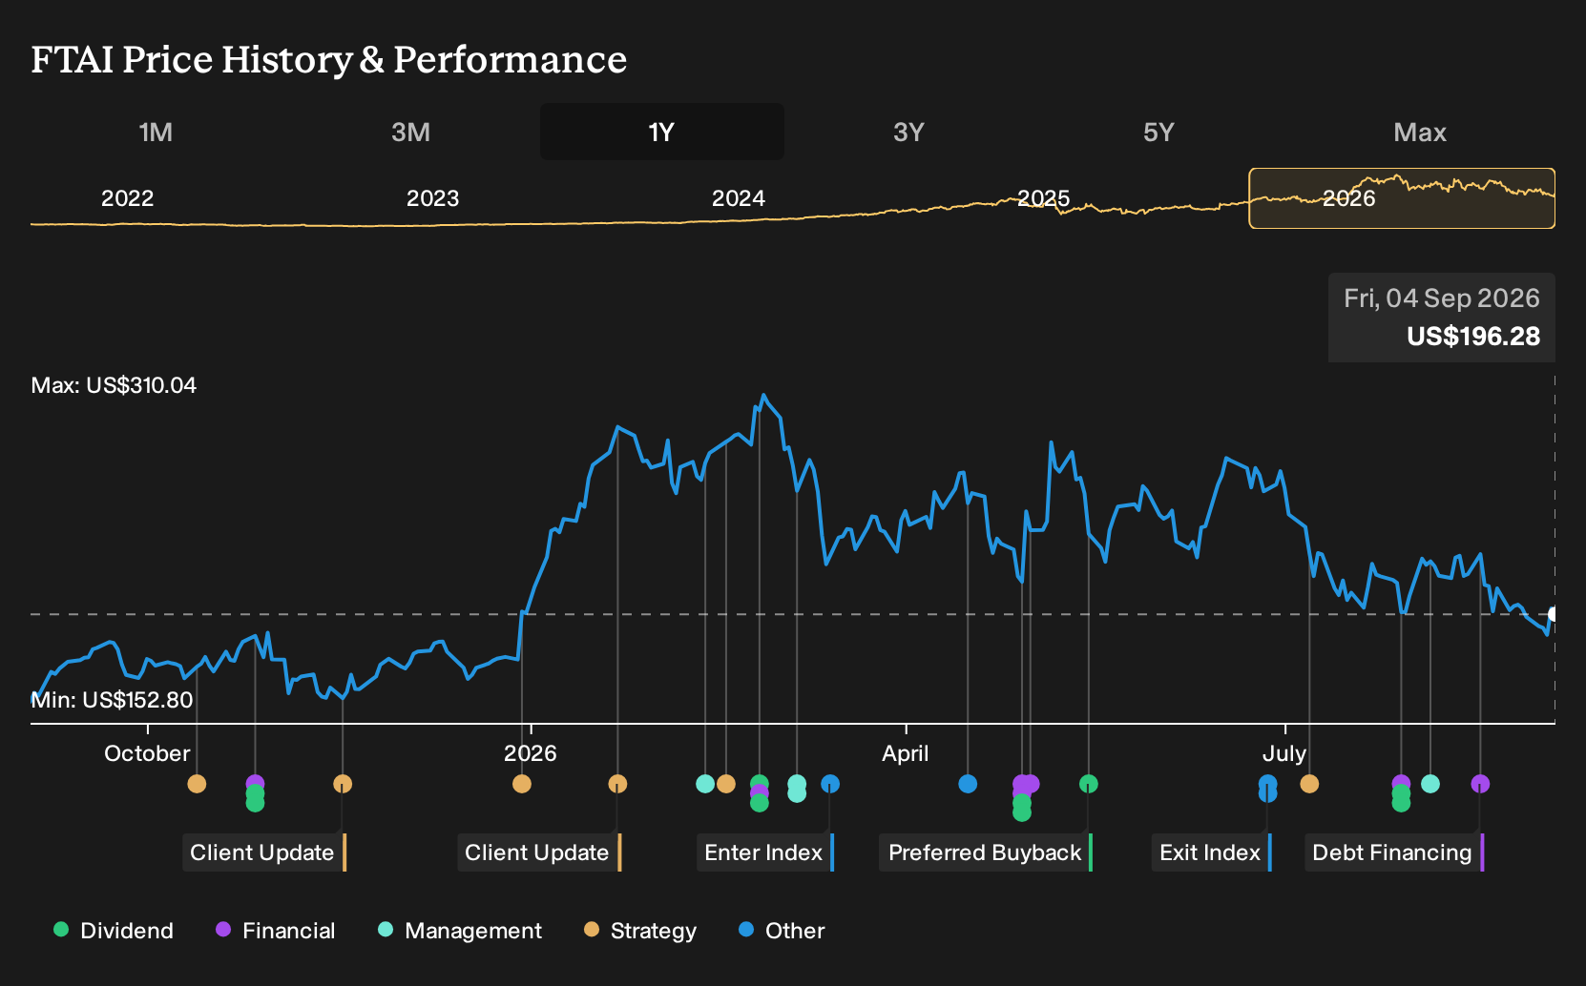Screen dimensions: 1586x986
Task: Click the Min: US$152.80 label
Action: click(112, 700)
